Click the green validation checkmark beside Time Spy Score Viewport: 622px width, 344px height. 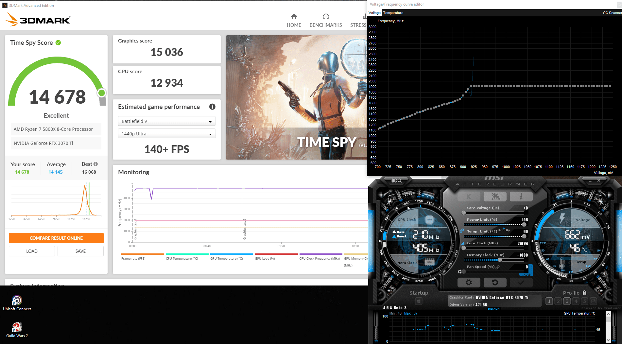(x=58, y=43)
